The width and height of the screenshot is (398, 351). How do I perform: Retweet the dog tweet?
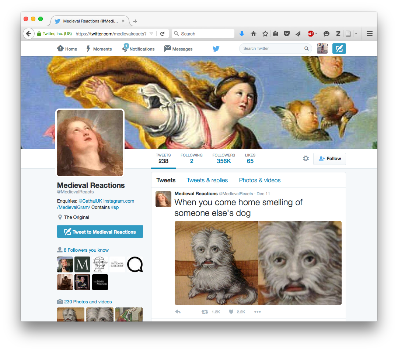point(205,312)
